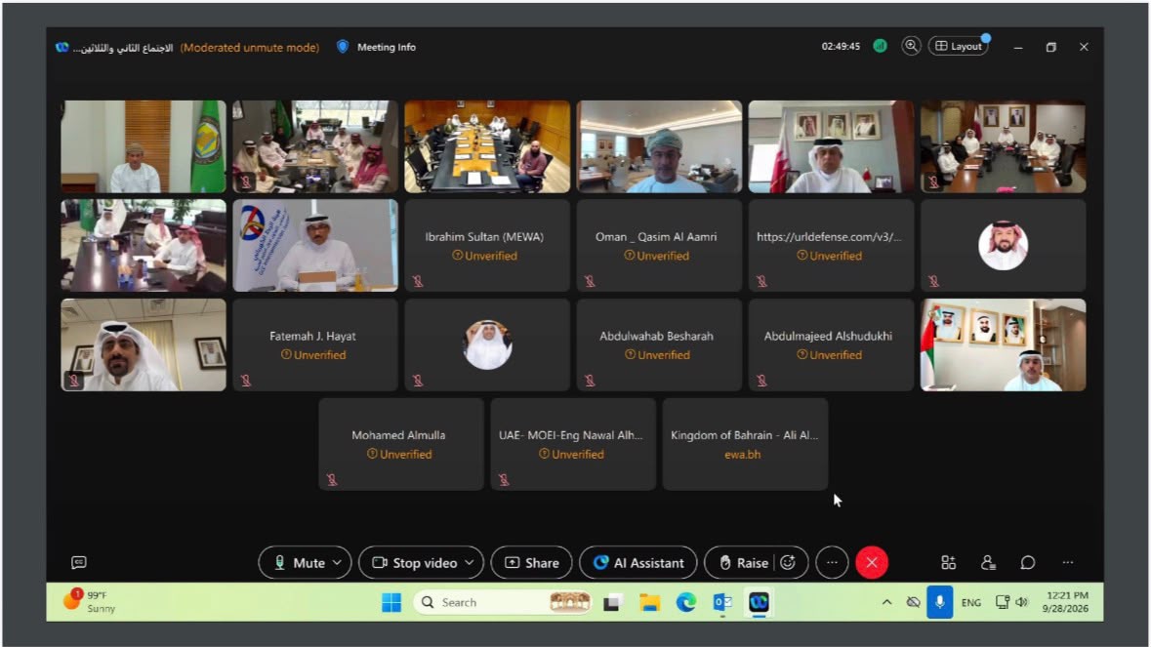Image resolution: width=1151 pixels, height=647 pixels.
Task: Click the reactions smiley icon
Action: click(x=788, y=563)
